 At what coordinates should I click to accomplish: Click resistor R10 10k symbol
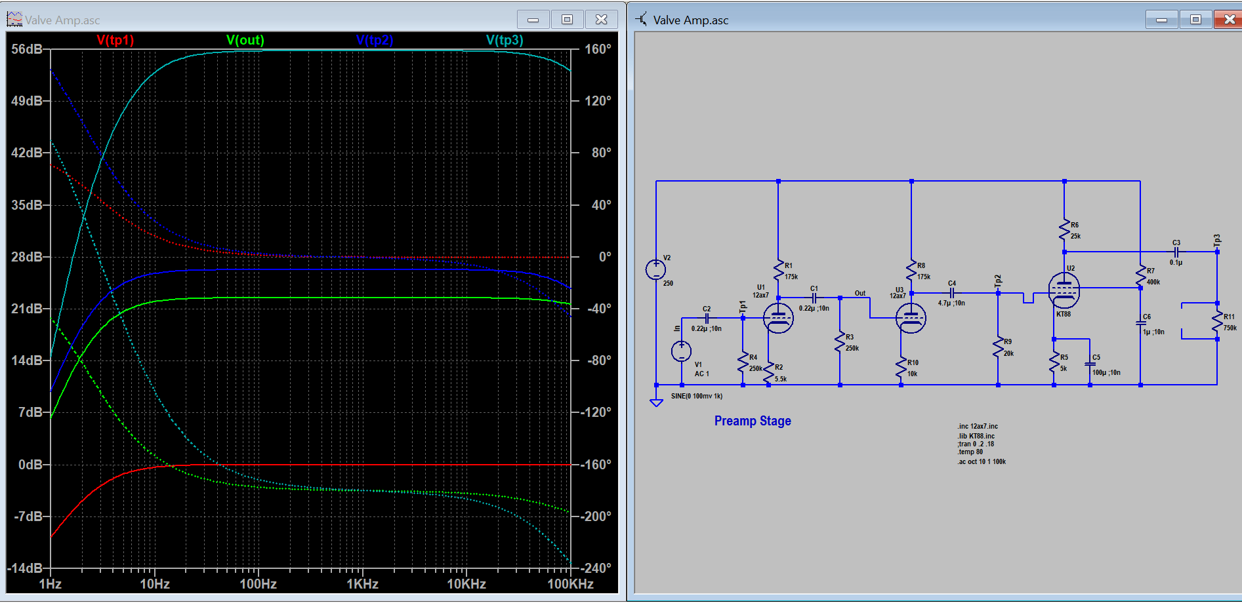[901, 367]
